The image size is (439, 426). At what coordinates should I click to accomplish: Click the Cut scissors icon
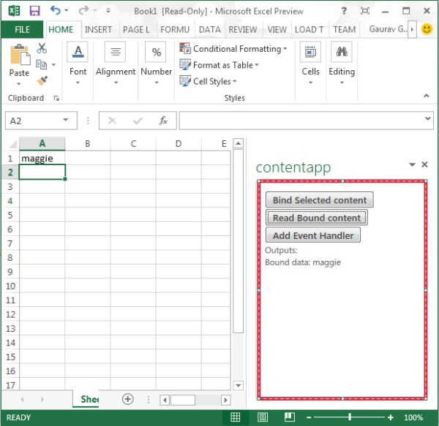click(42, 48)
